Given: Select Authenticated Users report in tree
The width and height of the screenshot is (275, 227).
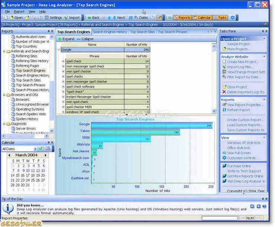Looking at the screenshot, I should tap(31, 37).
